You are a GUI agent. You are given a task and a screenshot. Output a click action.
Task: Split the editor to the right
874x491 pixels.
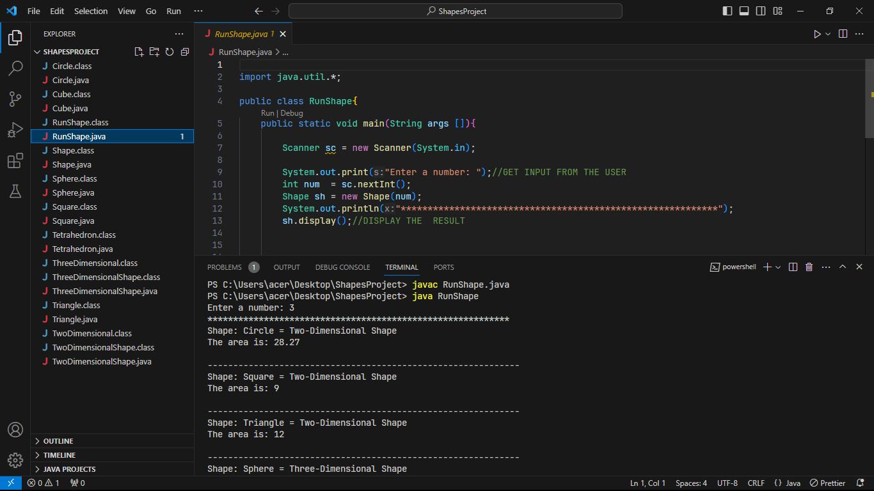pyautogui.click(x=843, y=34)
